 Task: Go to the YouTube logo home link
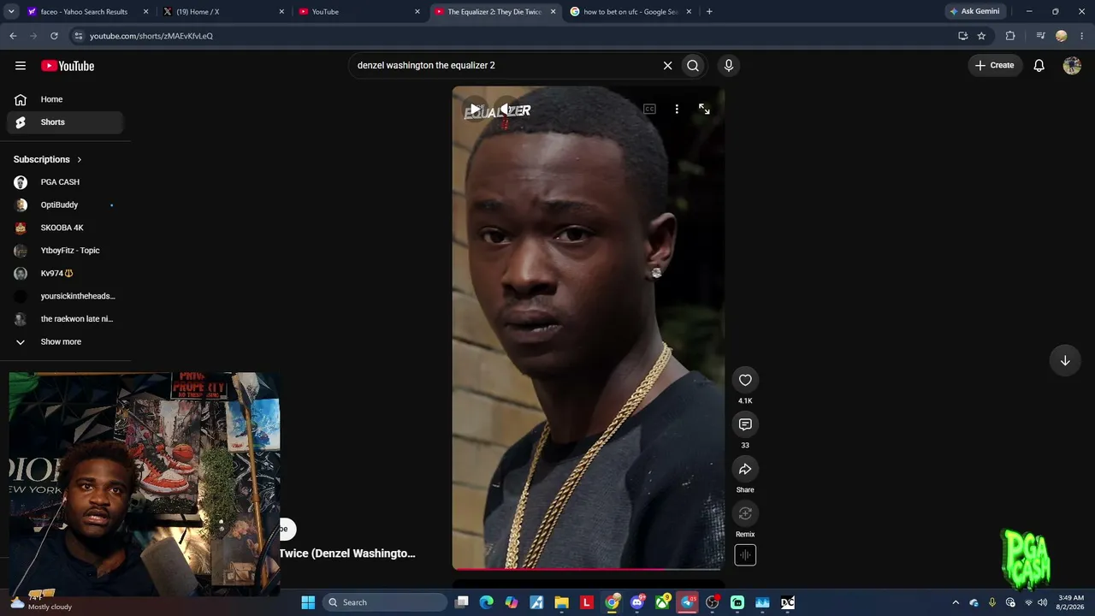(68, 66)
